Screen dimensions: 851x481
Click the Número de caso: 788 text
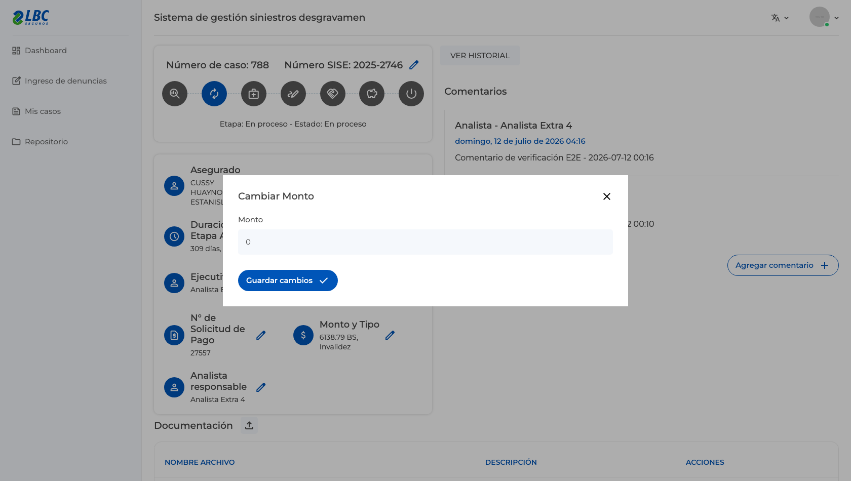tap(218, 65)
